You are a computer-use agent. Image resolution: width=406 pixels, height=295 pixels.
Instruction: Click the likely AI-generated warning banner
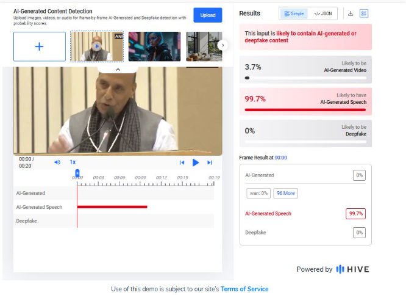[305, 37]
